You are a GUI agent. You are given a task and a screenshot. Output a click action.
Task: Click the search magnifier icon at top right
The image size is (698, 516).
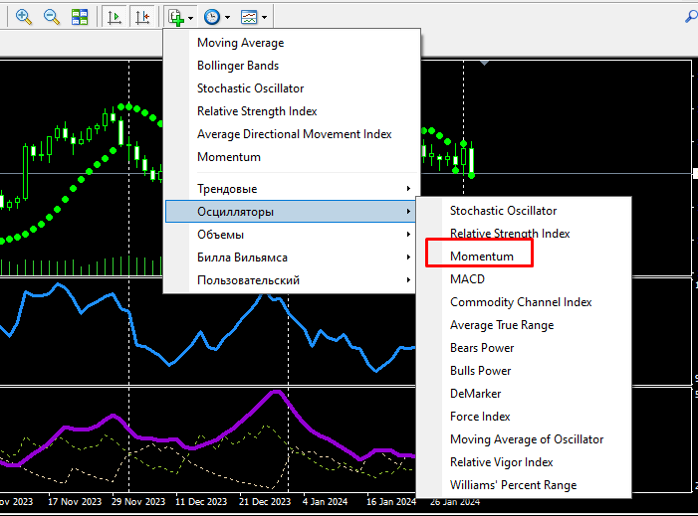691,17
